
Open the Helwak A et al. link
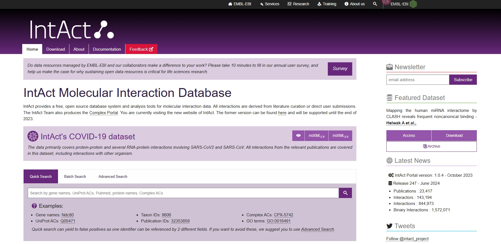[x=401, y=123]
